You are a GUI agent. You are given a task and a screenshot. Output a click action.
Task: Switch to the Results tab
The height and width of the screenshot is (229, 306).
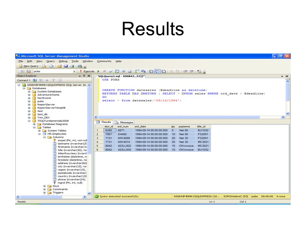coord(104,122)
